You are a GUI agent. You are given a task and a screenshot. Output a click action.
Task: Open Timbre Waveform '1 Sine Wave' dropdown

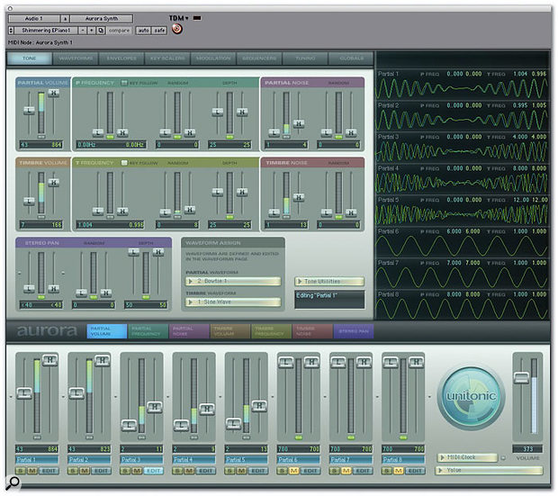[233, 302]
